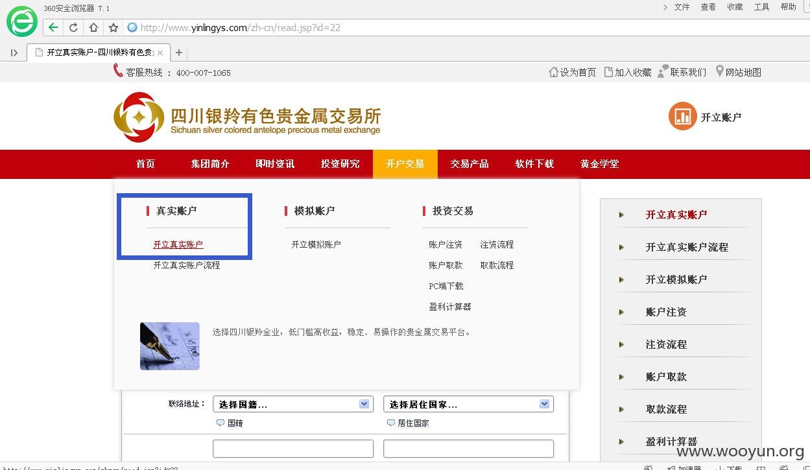Screen dimensions: 810x470
Task: Click 开立模拟账户 link in dropdown menu
Action: click(316, 244)
